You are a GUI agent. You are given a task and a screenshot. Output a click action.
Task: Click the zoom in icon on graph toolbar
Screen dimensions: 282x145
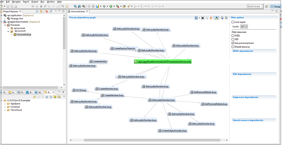pos(222,18)
